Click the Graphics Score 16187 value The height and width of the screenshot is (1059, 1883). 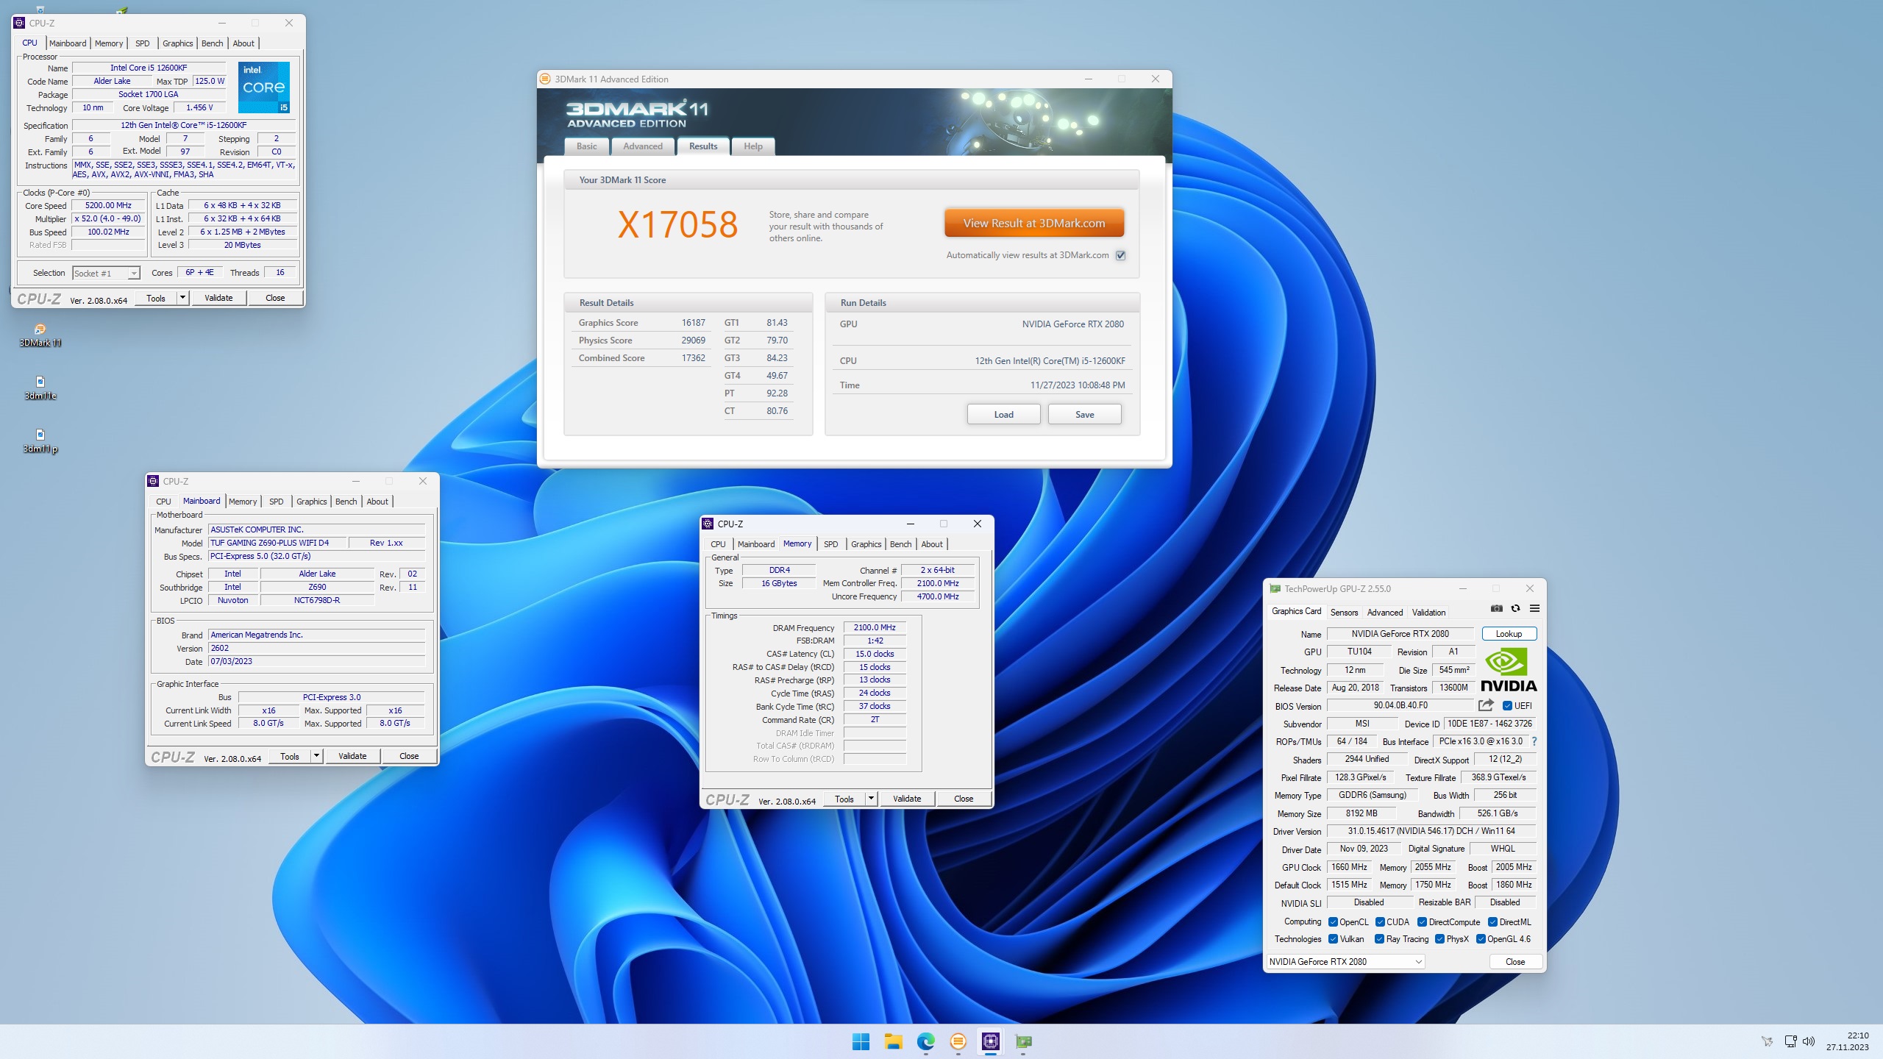[693, 323]
